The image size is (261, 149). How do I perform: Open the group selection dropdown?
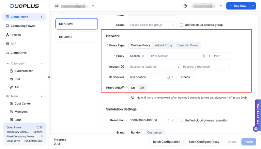tap(152, 25)
